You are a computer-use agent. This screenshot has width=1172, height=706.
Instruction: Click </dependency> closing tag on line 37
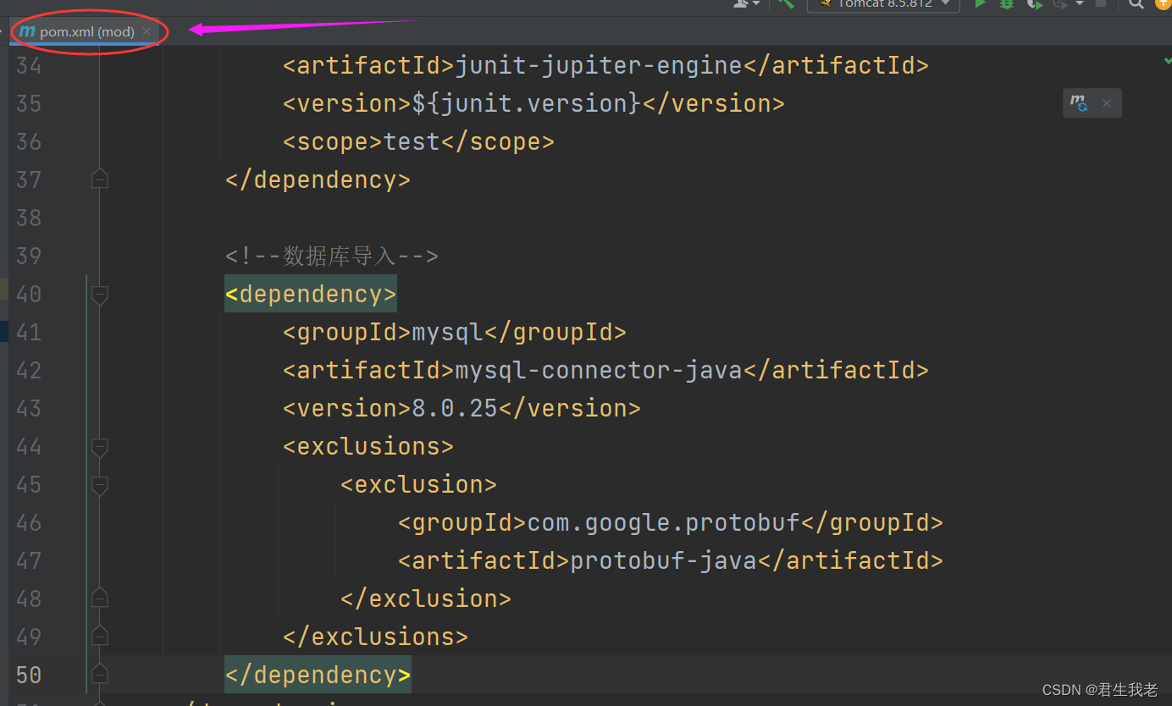318,179
